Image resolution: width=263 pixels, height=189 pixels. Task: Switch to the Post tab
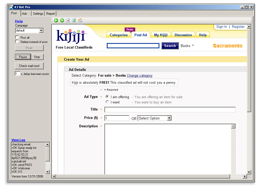coord(14,13)
